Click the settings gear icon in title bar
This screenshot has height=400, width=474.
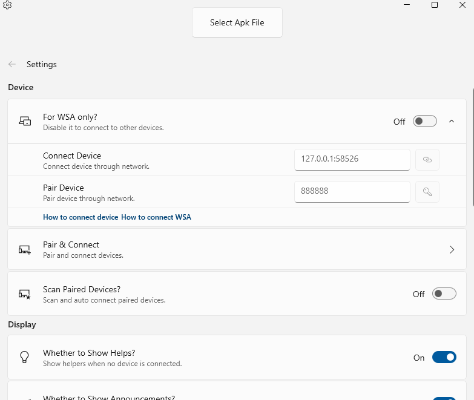[7, 5]
